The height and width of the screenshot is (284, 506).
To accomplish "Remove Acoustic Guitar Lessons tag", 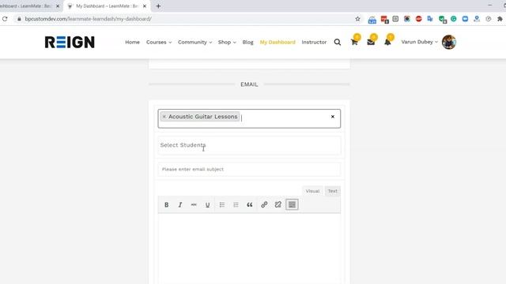I will [x=164, y=117].
